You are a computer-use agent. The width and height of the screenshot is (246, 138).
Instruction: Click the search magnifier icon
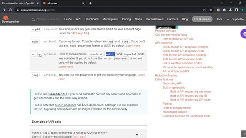pos(33,20)
